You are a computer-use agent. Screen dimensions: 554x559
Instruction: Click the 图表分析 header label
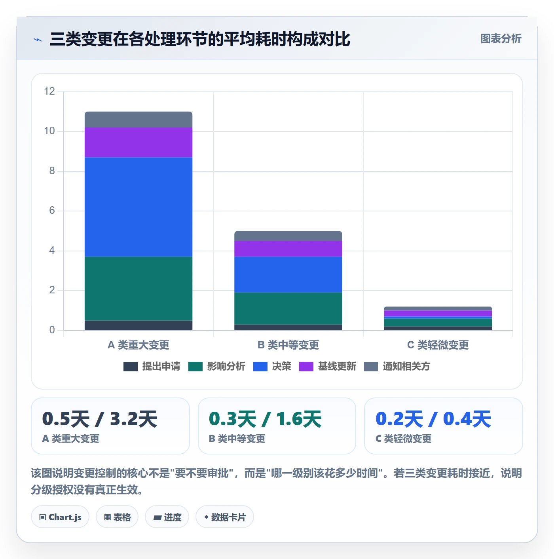(x=501, y=39)
